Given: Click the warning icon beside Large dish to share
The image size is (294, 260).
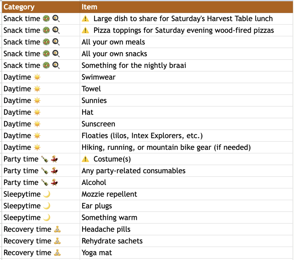Looking at the screenshot, I should click(x=85, y=19).
